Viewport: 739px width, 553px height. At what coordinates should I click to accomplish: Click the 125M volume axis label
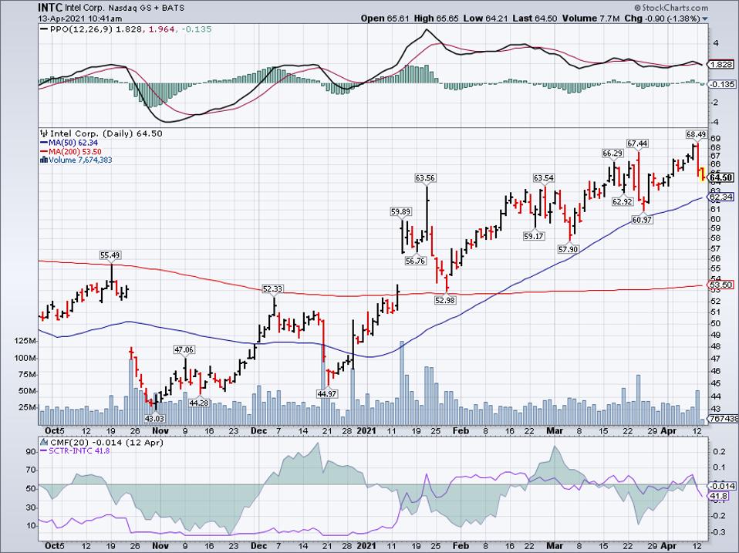pyautogui.click(x=26, y=341)
